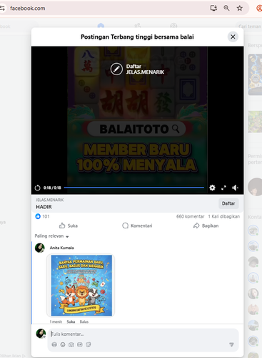Focus the Tulis komentar input field
This screenshot has height=358, width=262.
pos(143,334)
